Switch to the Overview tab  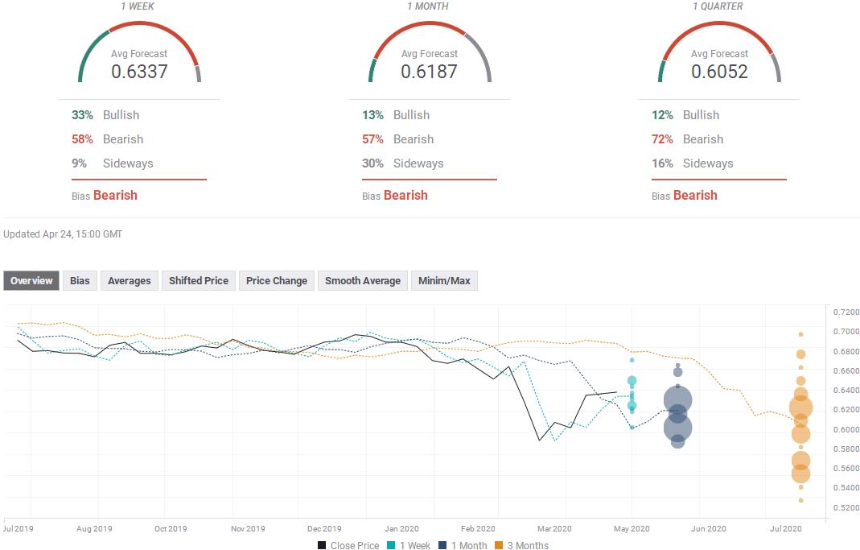(31, 280)
